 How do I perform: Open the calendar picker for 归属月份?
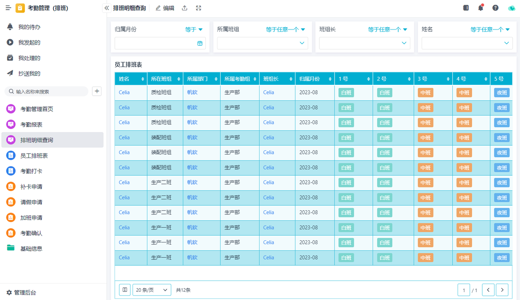click(200, 43)
